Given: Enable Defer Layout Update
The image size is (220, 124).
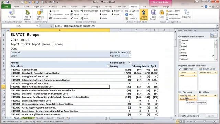Looking at the screenshot, I should tap(179, 116).
